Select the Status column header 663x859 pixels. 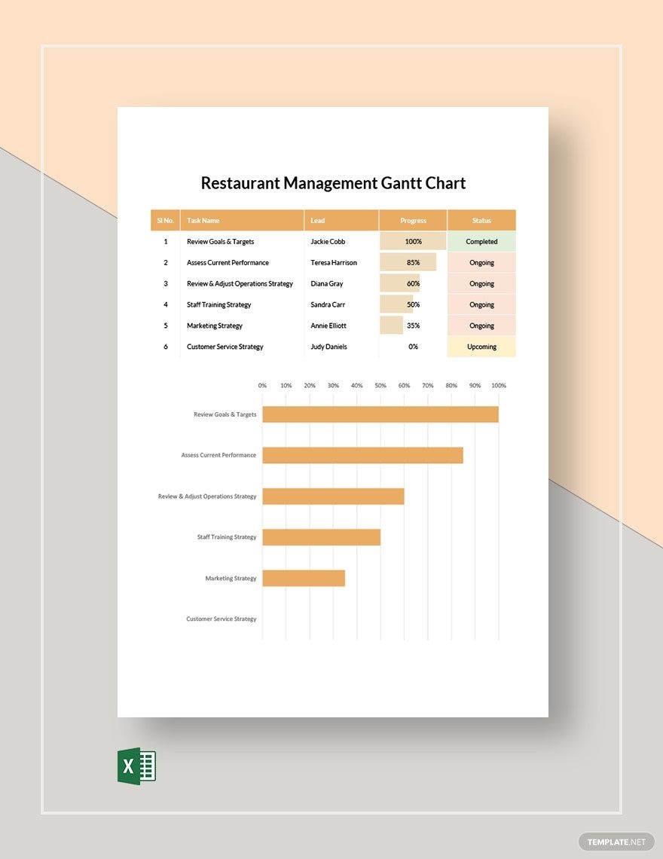[481, 220]
